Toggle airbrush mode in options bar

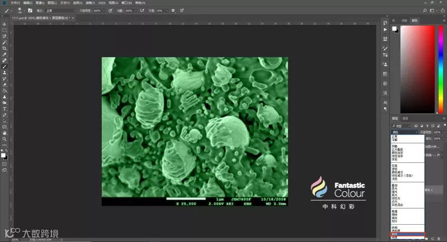(x=143, y=11)
